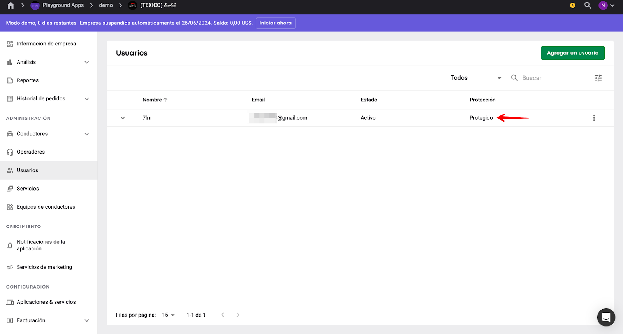Go to previous page arrow
The image size is (623, 334).
tap(223, 315)
